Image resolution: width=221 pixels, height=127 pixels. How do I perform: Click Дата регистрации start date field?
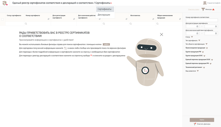[x=193, y=26]
